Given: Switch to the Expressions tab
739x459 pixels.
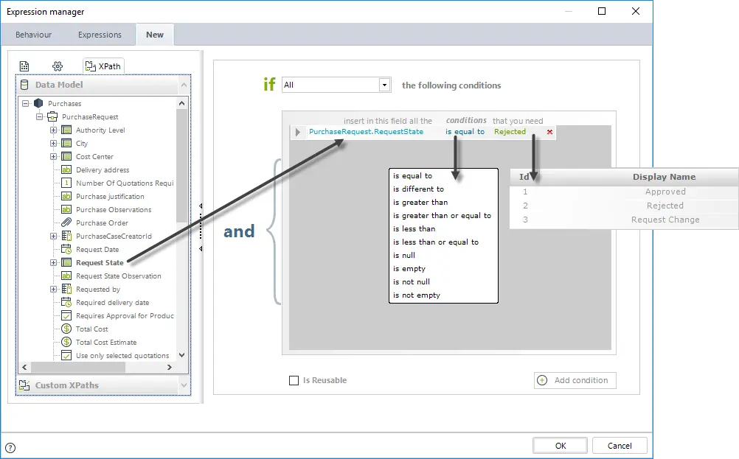Looking at the screenshot, I should click(100, 35).
